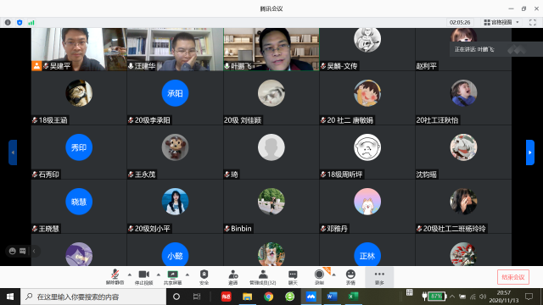Unmute microphone with 解除静音 button

coord(115,277)
